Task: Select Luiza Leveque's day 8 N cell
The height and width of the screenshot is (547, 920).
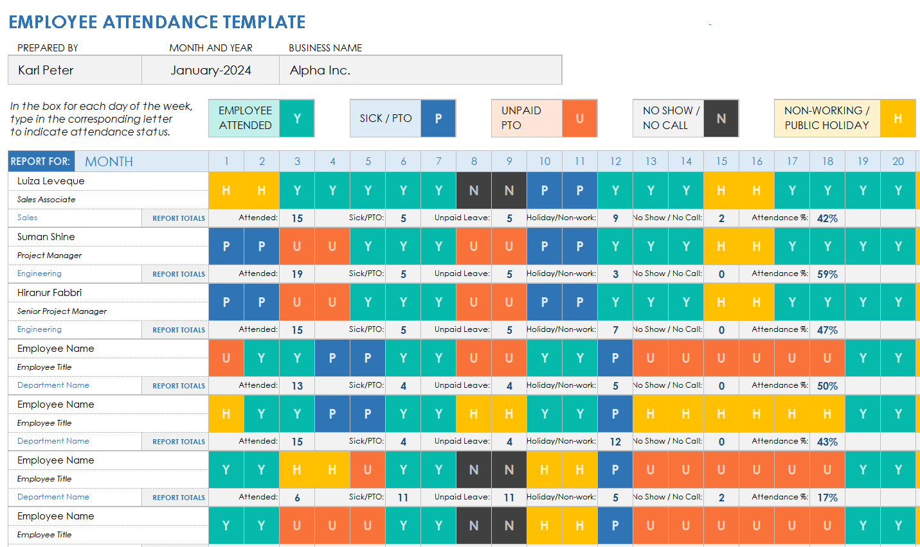Action: tap(474, 190)
